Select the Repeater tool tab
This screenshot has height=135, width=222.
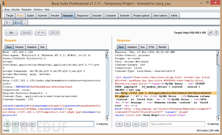coord(68,15)
